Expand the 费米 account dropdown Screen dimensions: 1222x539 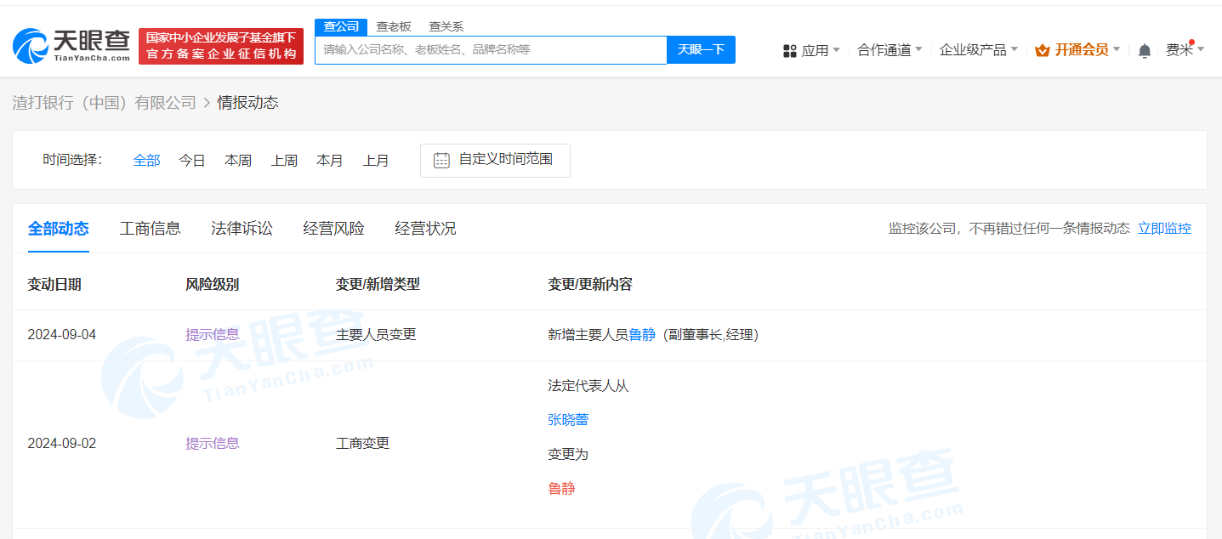[1185, 50]
